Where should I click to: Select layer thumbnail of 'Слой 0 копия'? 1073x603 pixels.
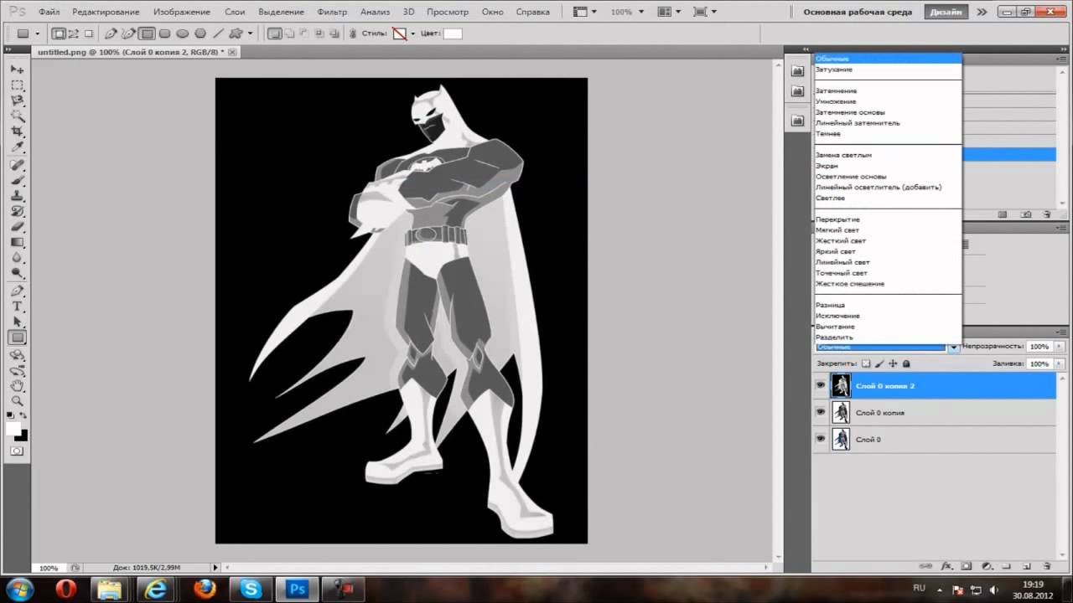841,413
